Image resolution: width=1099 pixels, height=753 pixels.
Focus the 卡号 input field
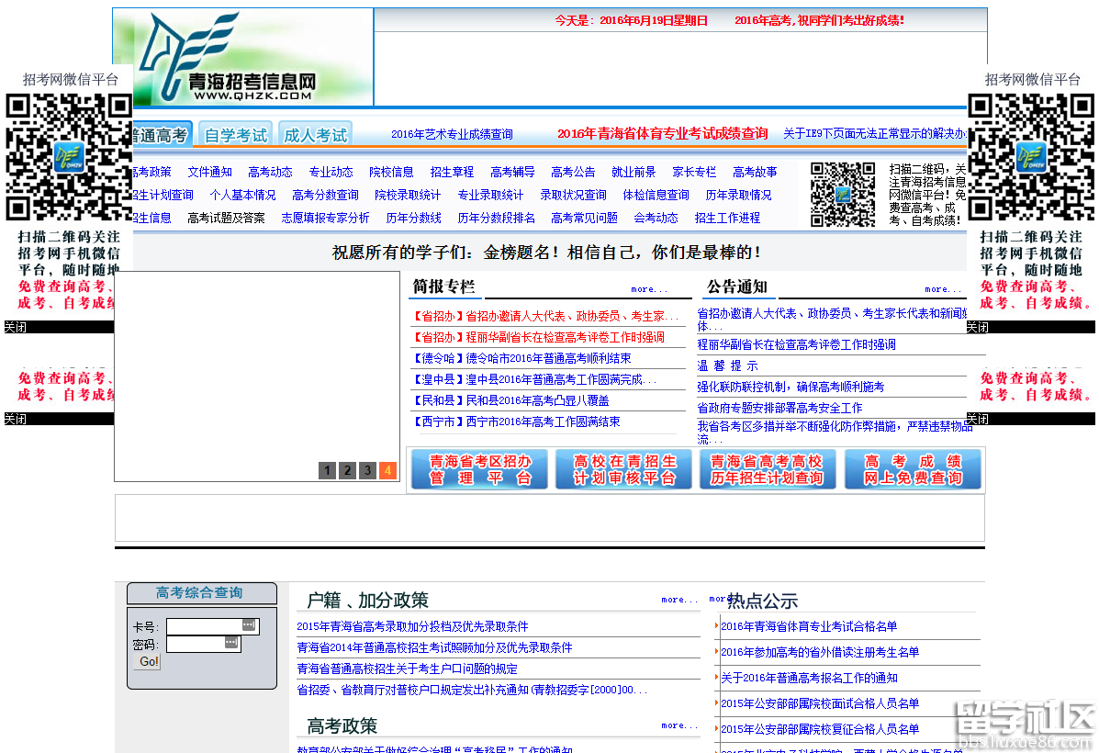click(212, 626)
